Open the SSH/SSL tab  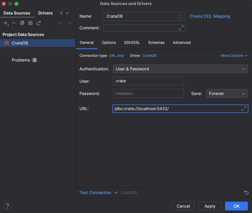pyautogui.click(x=132, y=43)
